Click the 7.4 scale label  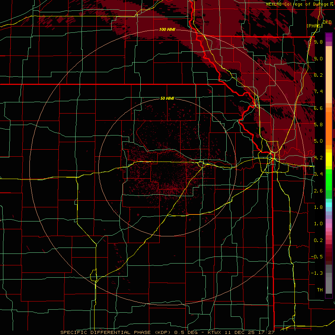(x=318, y=92)
